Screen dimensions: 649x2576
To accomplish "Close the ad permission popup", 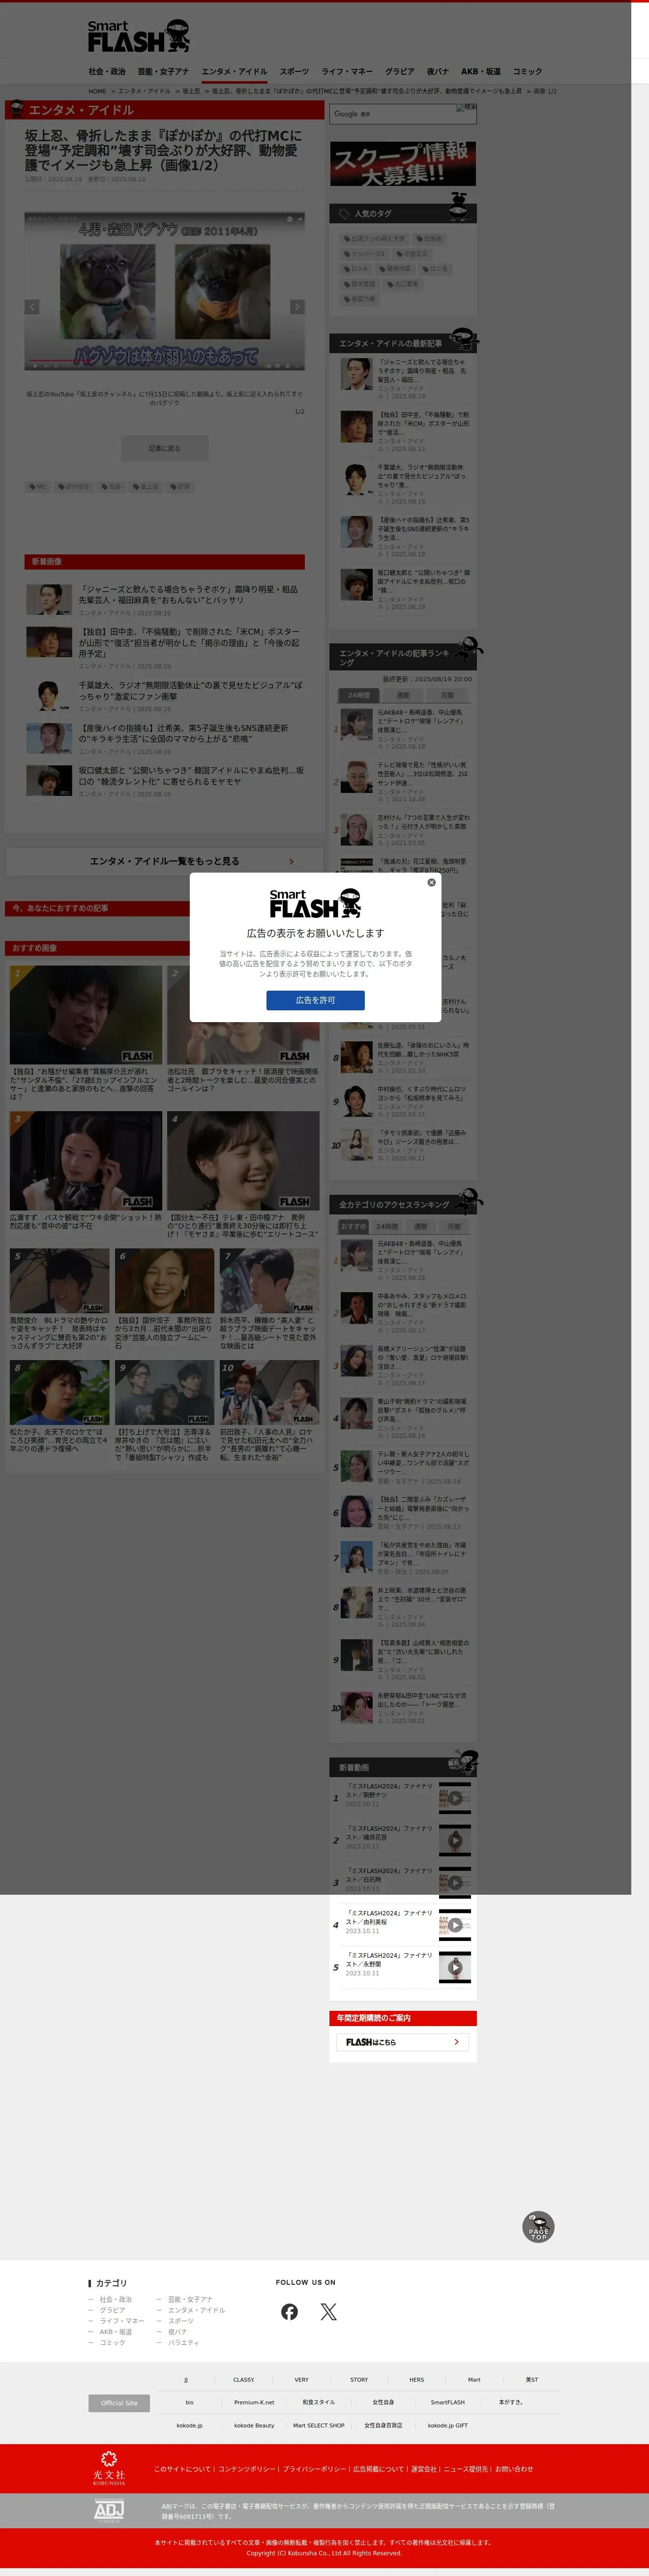I will (431, 882).
